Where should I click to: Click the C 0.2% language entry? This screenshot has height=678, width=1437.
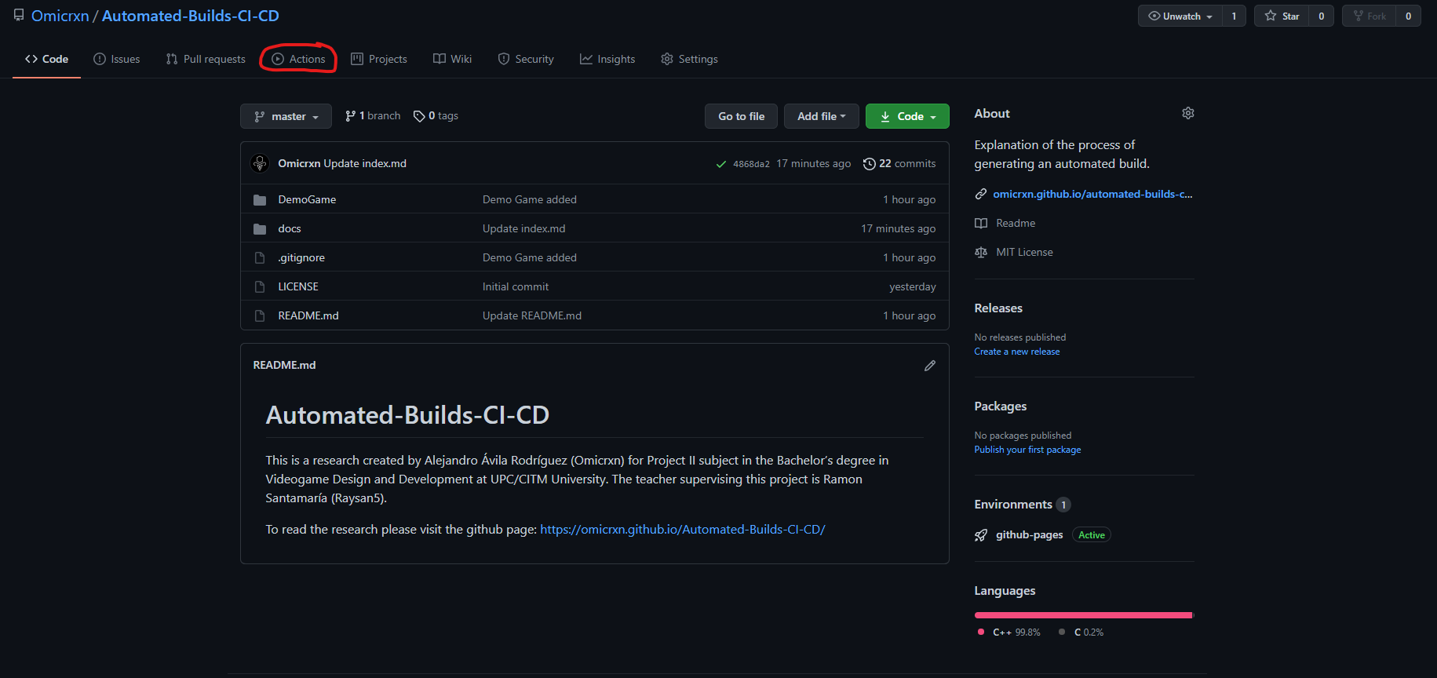1081,632
